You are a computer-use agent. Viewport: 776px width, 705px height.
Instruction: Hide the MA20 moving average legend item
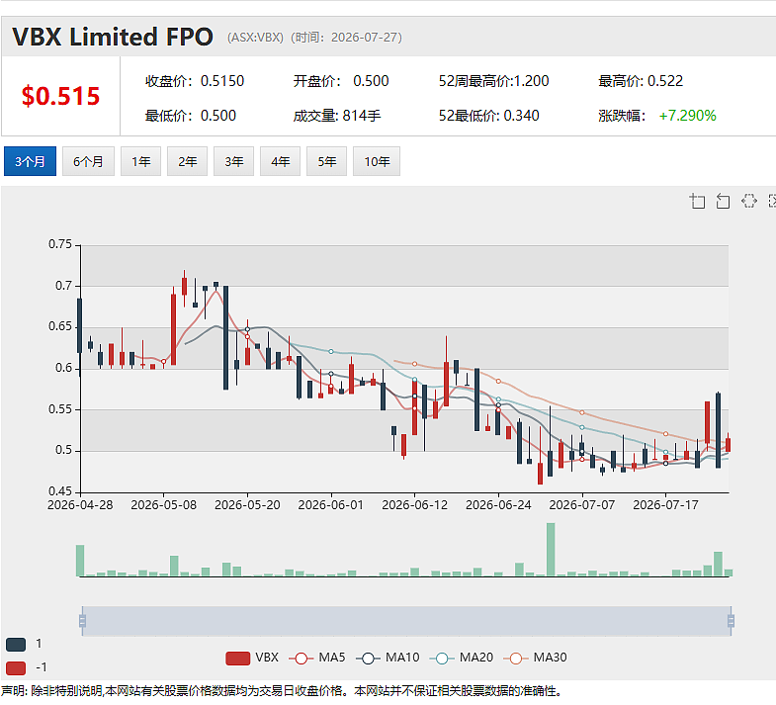[462, 658]
